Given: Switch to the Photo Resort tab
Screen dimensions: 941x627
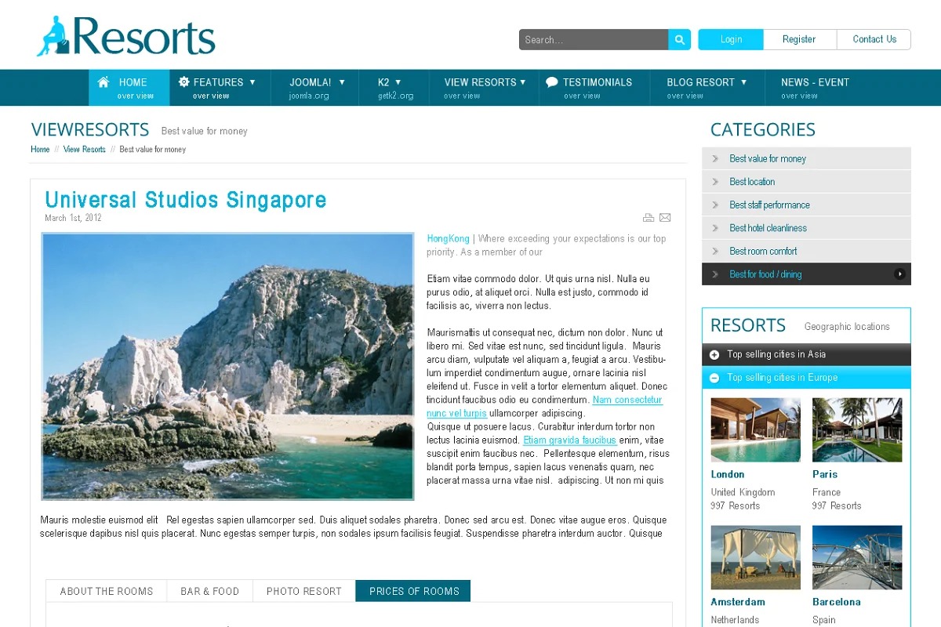Looking at the screenshot, I should pos(303,591).
